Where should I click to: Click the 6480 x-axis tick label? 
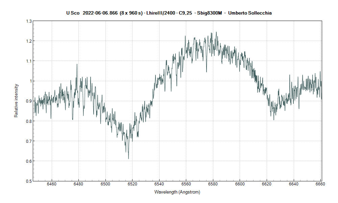(x=78, y=184)
